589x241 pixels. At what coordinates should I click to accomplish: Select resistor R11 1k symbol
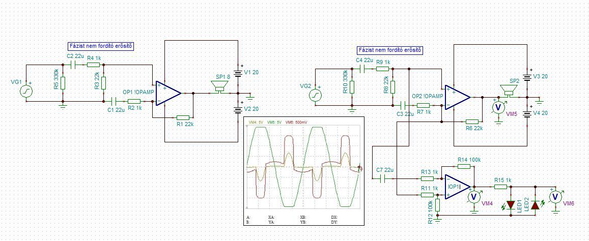click(x=428, y=195)
